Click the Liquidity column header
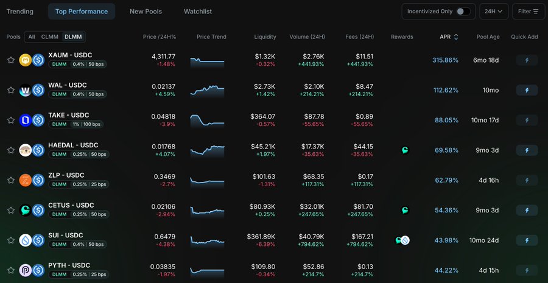Image resolution: width=548 pixels, height=283 pixels. [x=265, y=37]
